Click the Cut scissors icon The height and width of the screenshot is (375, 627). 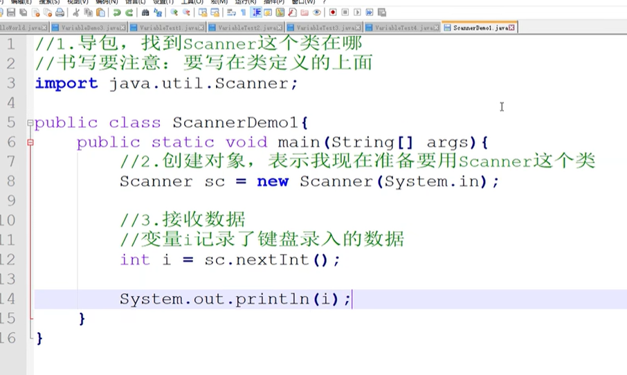click(76, 12)
